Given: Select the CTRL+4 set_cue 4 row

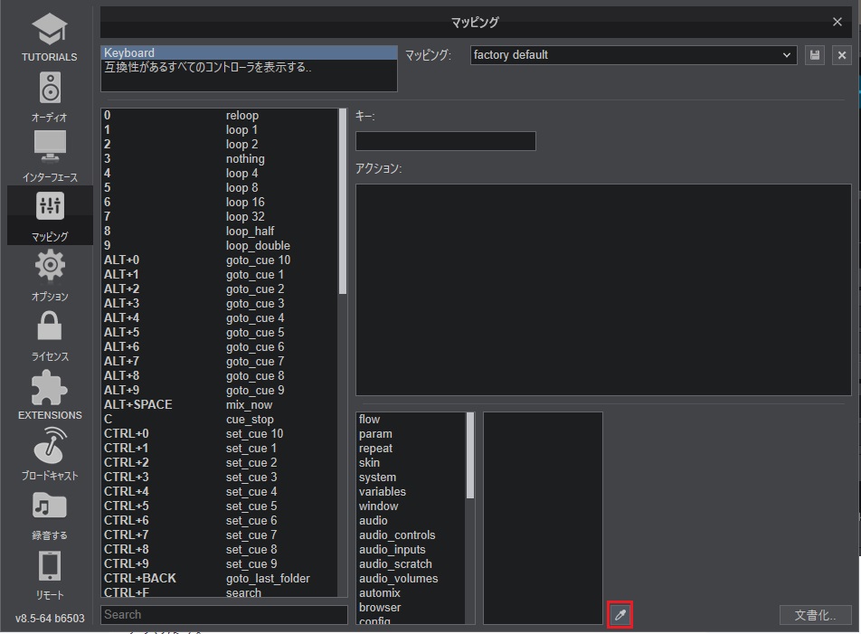Looking at the screenshot, I should [x=220, y=492].
